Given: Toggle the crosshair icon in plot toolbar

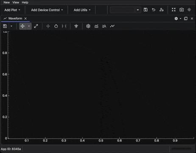Looking at the screenshot, I should coord(48,26).
